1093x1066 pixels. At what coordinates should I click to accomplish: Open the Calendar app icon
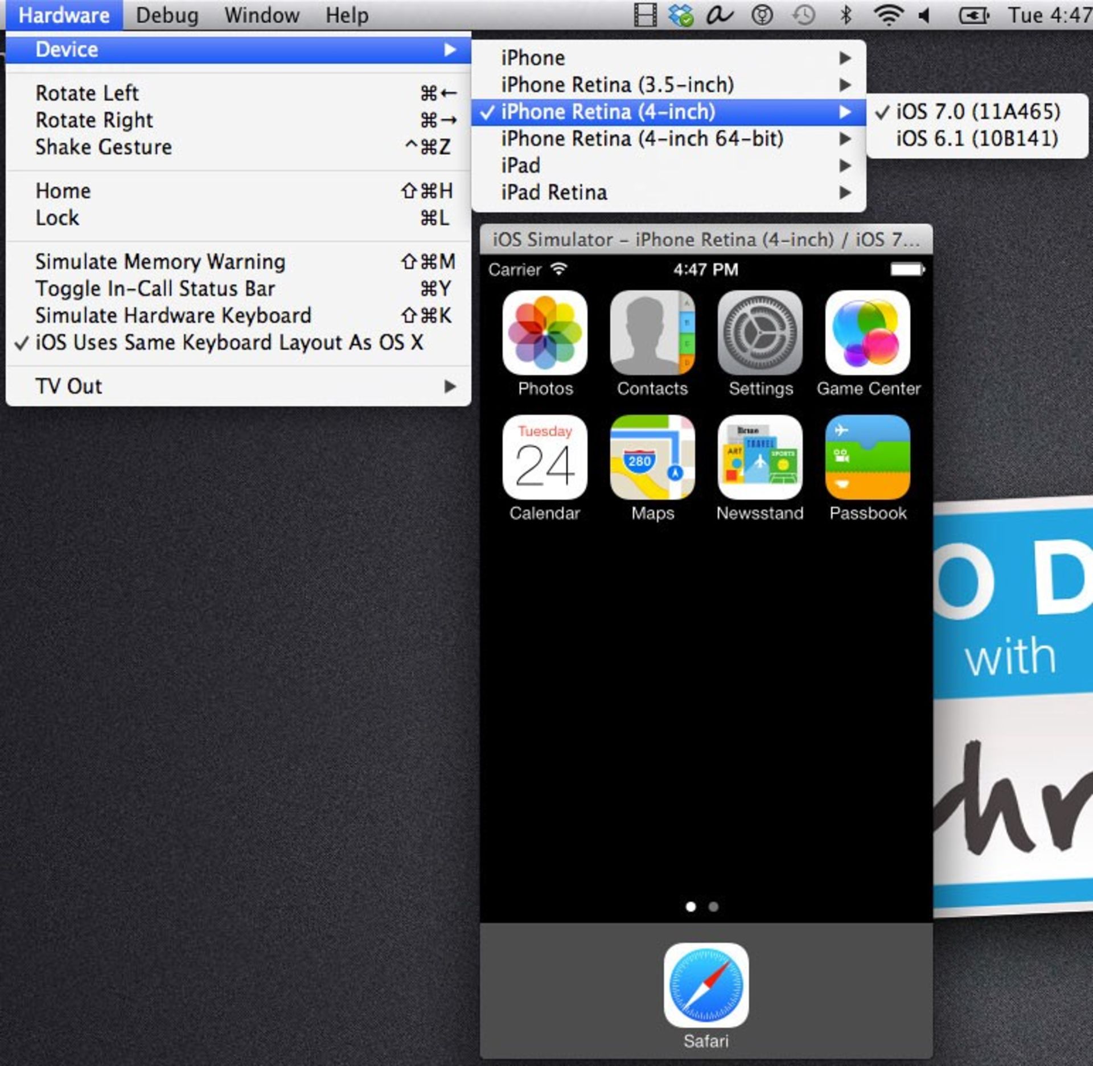point(545,457)
